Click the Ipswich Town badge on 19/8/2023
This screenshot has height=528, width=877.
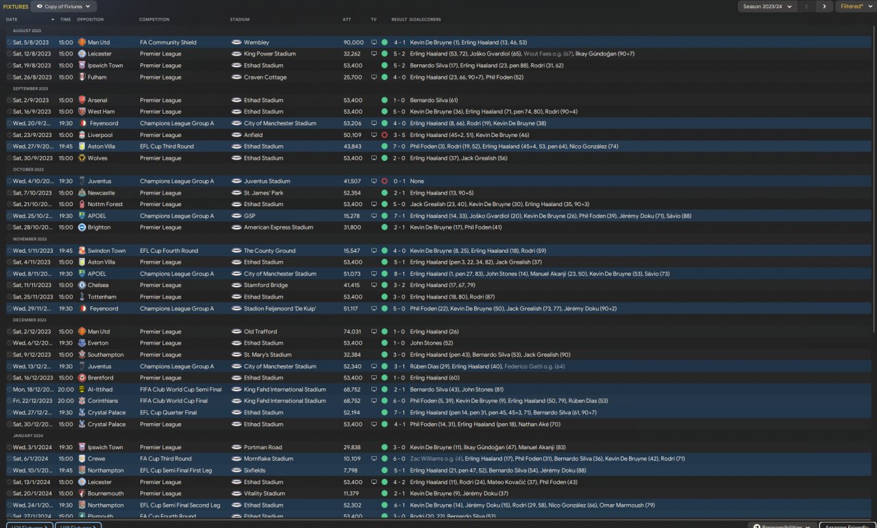click(x=82, y=66)
